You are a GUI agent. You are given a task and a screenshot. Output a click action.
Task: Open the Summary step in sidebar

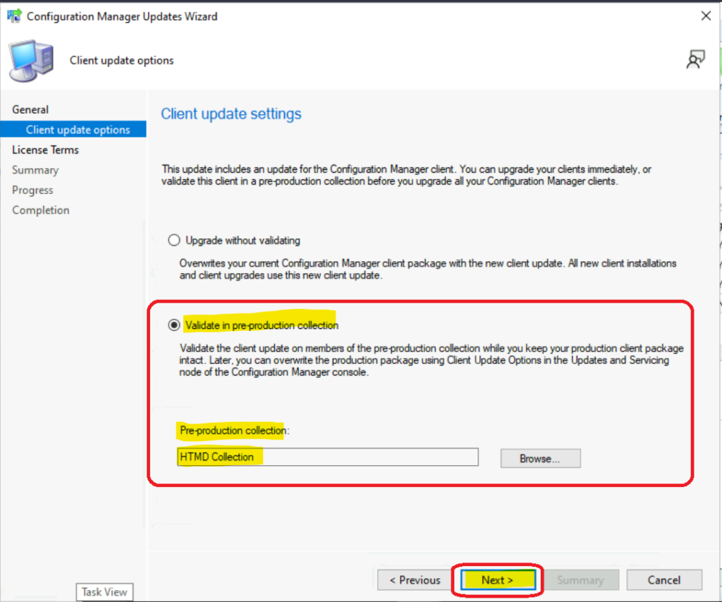click(35, 170)
